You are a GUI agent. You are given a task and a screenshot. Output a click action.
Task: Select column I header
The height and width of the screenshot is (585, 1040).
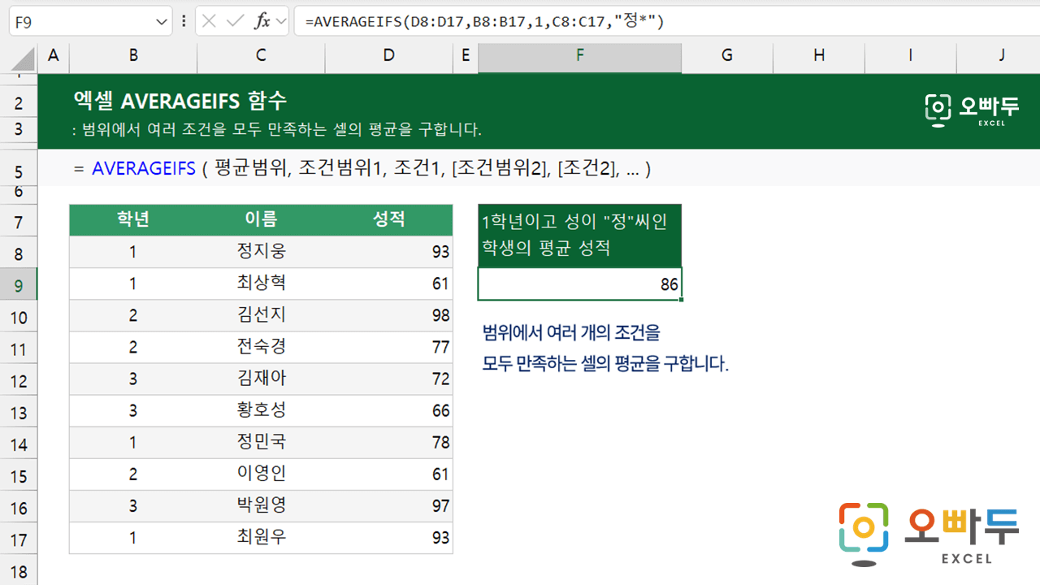[910, 55]
